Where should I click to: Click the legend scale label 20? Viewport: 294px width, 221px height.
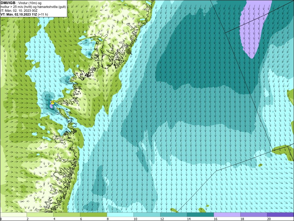[269, 219]
